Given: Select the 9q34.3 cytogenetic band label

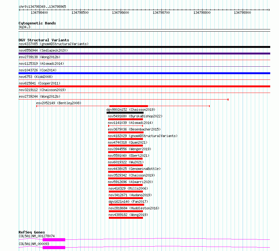Looking at the screenshot, I should click(24, 27).
